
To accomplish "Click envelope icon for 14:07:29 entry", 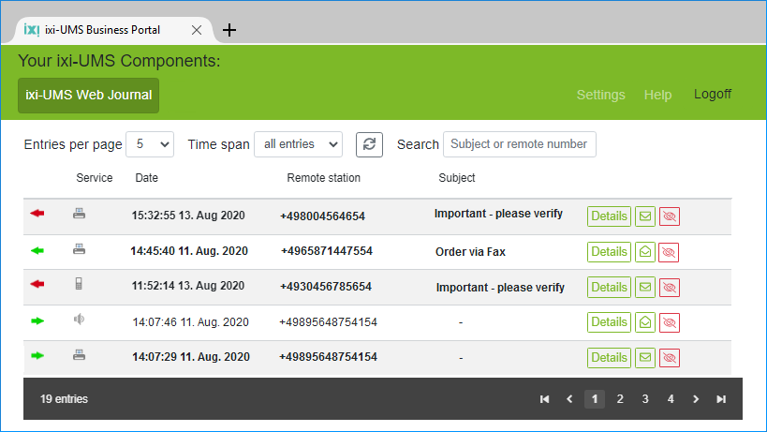I will [x=645, y=358].
